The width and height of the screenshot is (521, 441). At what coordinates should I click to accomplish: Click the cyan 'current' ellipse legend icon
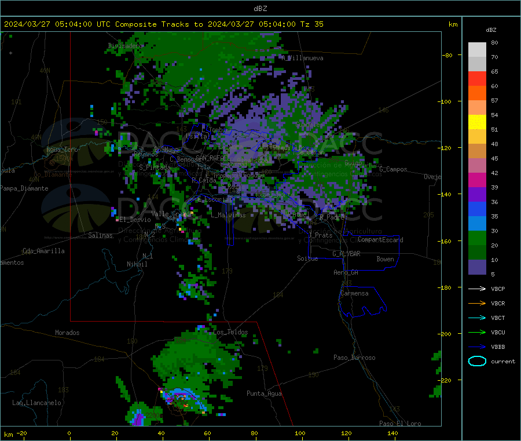(477, 361)
